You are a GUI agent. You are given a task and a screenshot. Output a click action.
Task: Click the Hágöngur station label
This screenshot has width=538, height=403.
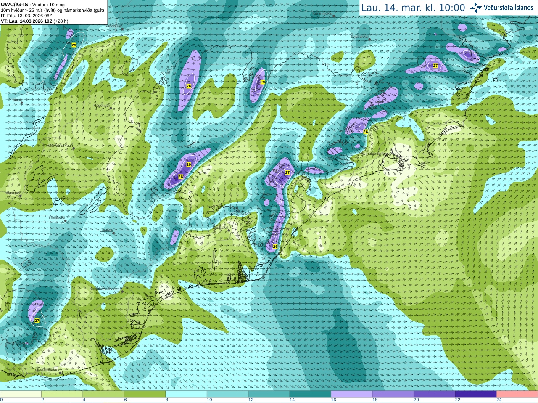101,106
